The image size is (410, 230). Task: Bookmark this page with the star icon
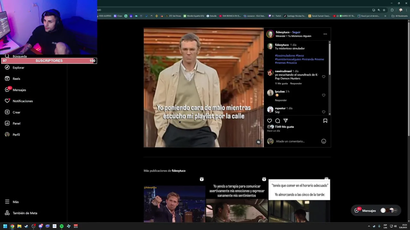click(384, 10)
